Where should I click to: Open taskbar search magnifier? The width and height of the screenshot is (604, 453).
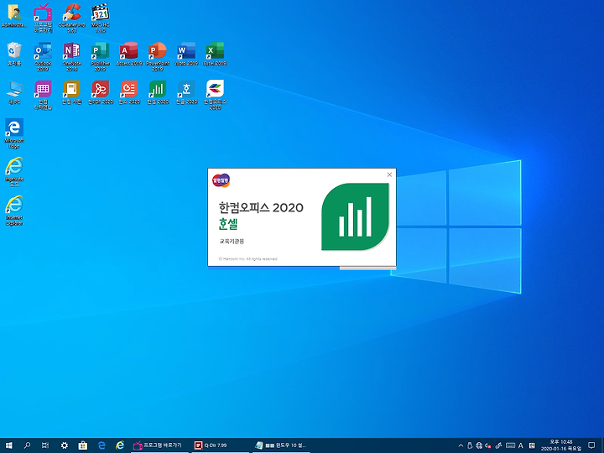tap(27, 445)
